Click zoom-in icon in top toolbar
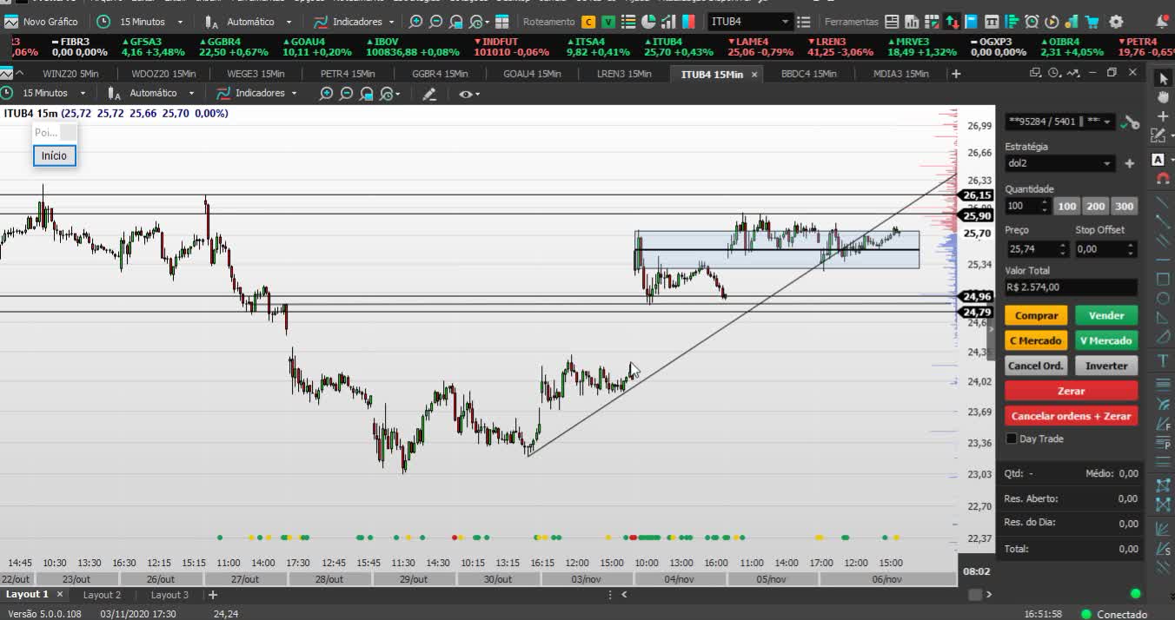1175x620 pixels. point(416,21)
